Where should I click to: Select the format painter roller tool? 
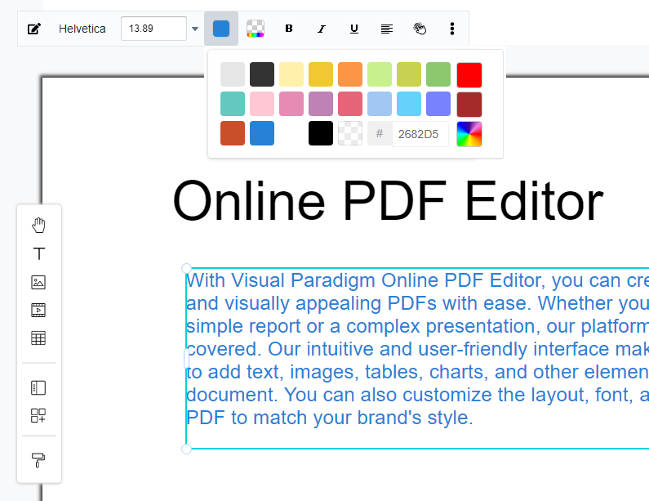(38, 460)
